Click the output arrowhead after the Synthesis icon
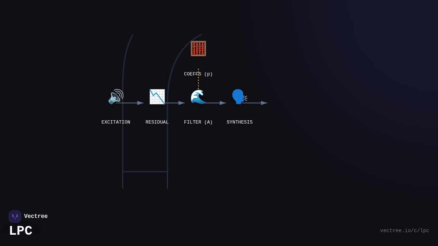Image resolution: width=438 pixels, height=246 pixels. 264,103
